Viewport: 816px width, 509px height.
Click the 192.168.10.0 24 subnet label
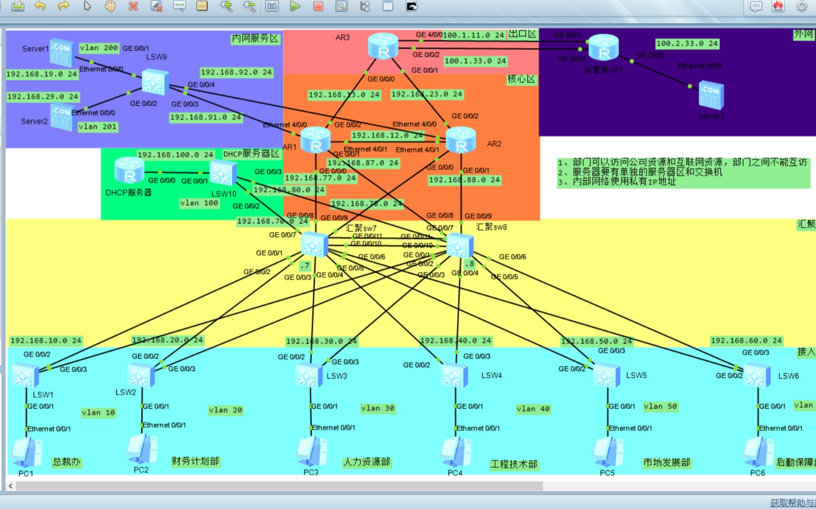click(46, 341)
